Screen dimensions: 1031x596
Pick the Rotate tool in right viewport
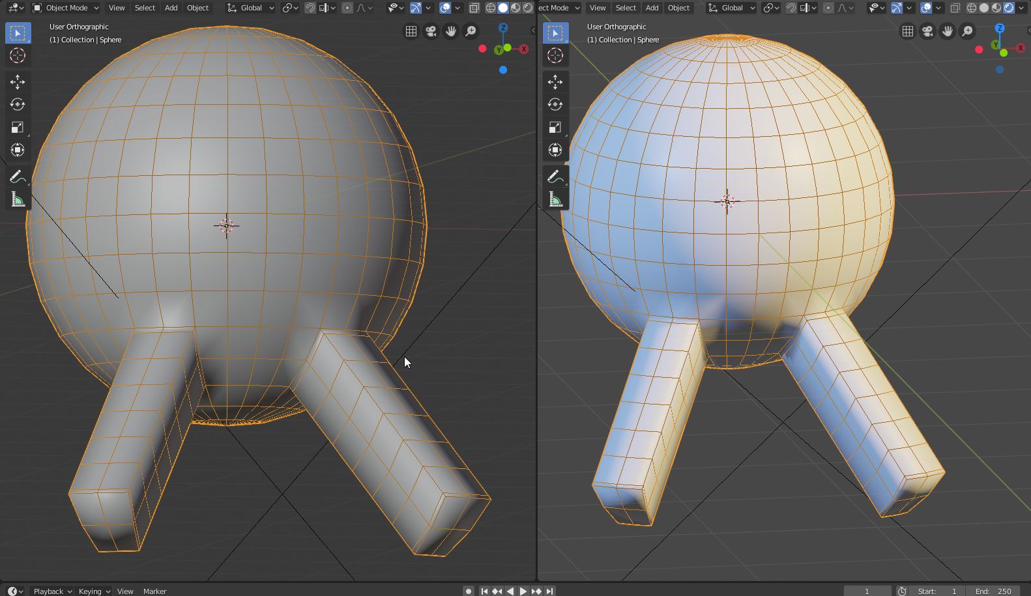coord(555,104)
